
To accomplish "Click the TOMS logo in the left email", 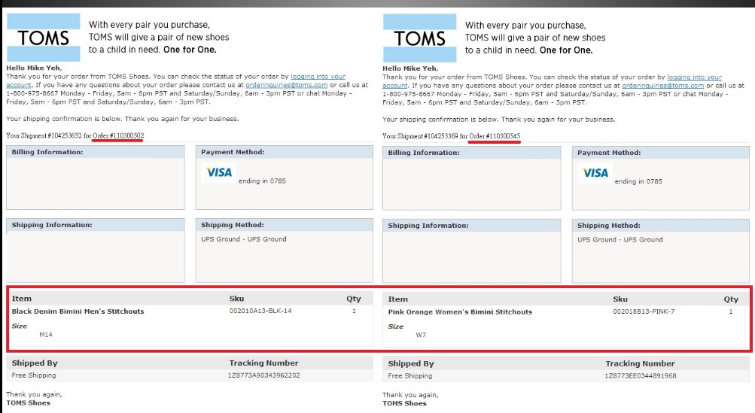I will (44, 38).
